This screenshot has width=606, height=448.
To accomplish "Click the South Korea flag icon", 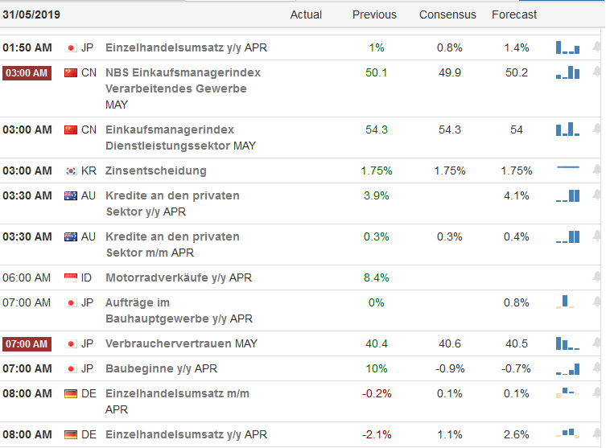I will 71,171.
